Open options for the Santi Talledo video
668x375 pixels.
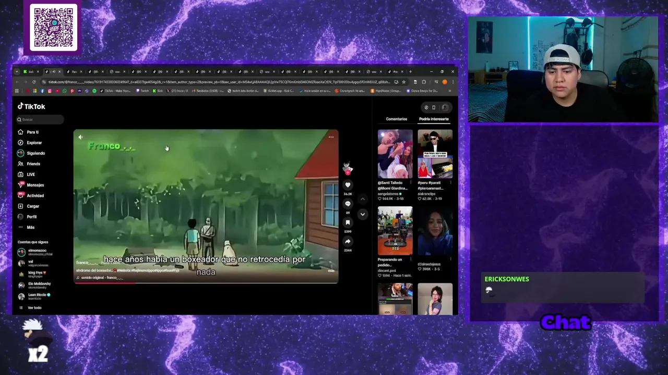[411, 182]
